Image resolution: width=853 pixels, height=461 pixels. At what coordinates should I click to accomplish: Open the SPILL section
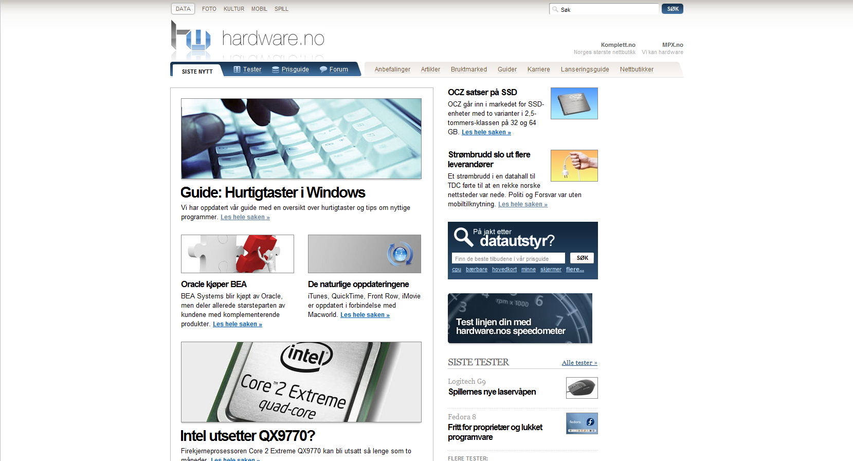click(281, 9)
